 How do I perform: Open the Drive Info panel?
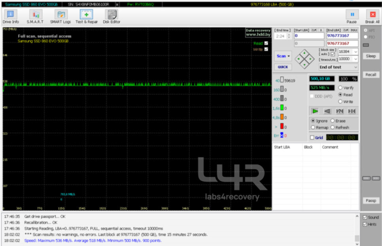(10, 17)
